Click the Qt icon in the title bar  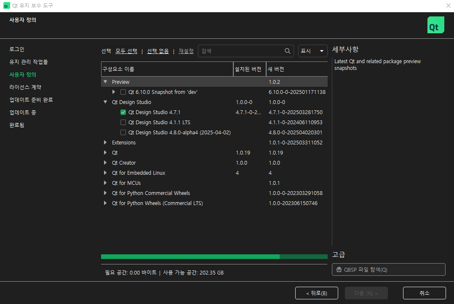(x=6, y=5)
